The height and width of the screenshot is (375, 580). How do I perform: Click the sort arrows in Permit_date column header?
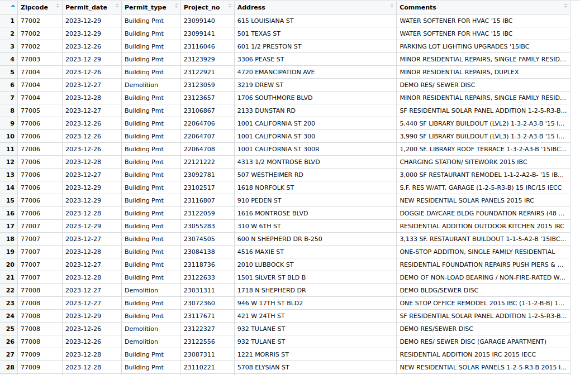(117, 7)
